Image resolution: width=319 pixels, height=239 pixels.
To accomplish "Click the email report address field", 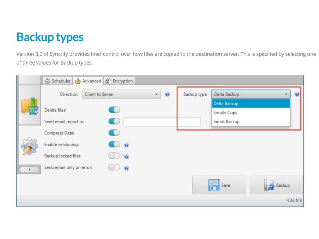I will 162,122.
